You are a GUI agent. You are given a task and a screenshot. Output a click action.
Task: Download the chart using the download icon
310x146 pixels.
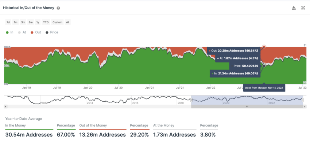(x=294, y=8)
